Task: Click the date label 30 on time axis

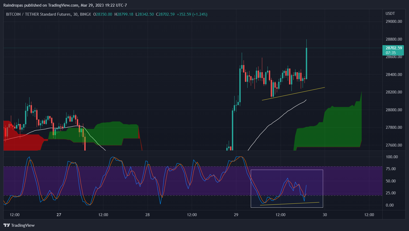Action: pyautogui.click(x=325, y=215)
